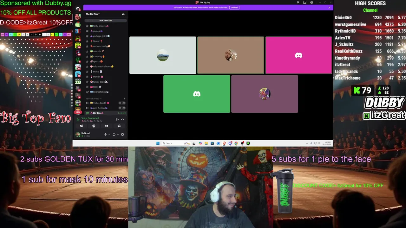This screenshot has width=406, height=228.
Task: Open the 200 IQ server icon
Action: (78, 81)
